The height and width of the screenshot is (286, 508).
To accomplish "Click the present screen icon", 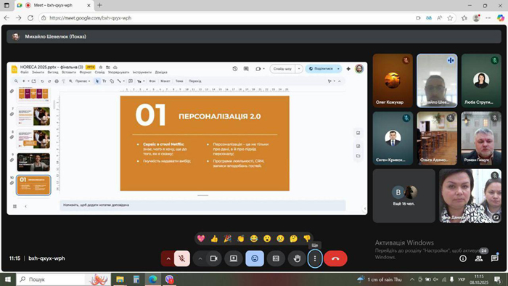I will (234, 258).
